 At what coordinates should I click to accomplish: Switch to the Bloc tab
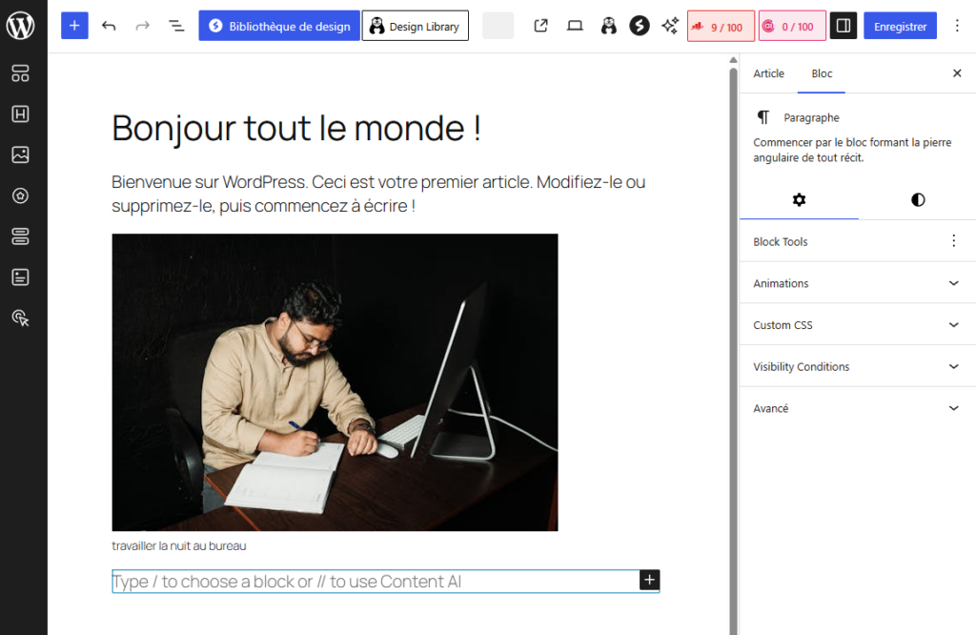pos(822,73)
